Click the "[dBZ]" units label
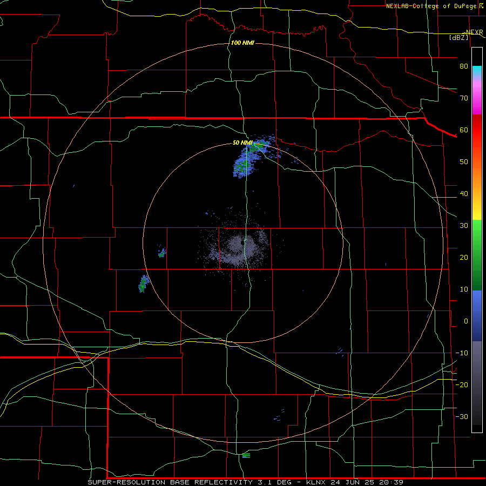The width and height of the screenshot is (486, 486). tap(458, 37)
